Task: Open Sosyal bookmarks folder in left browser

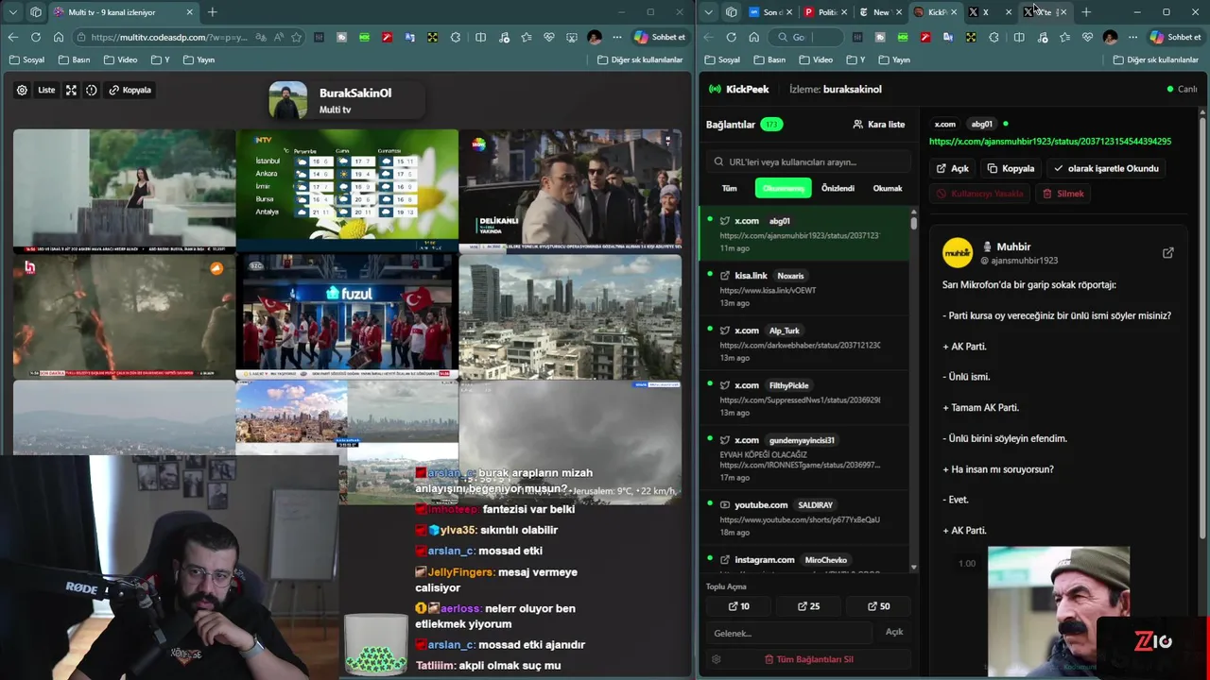Action: (26, 59)
